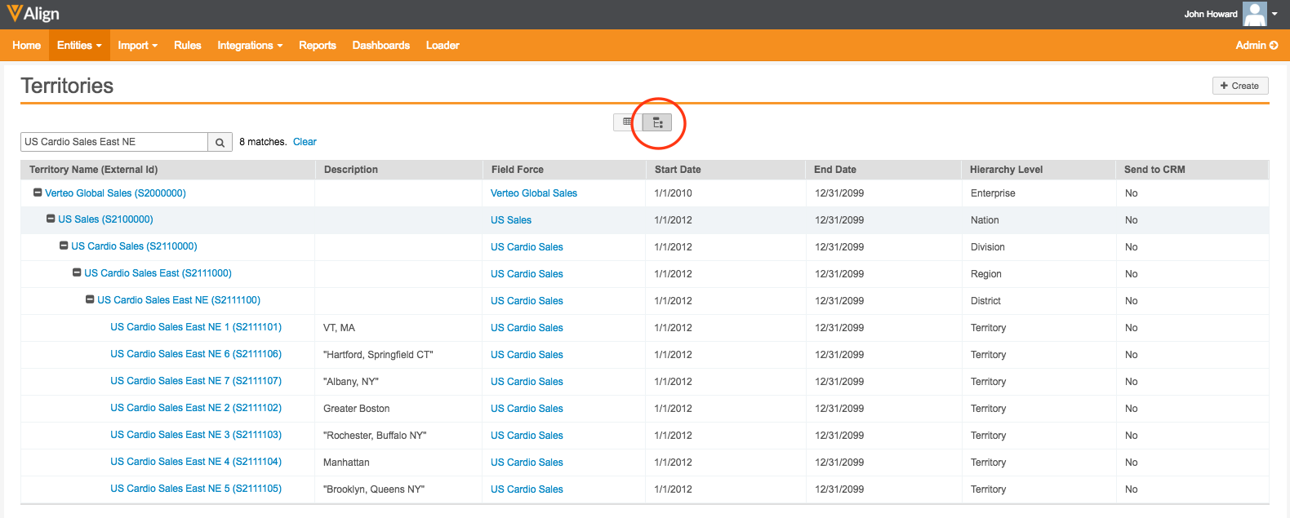Switch to the table list view icon
The height and width of the screenshot is (518, 1290).
click(x=627, y=122)
